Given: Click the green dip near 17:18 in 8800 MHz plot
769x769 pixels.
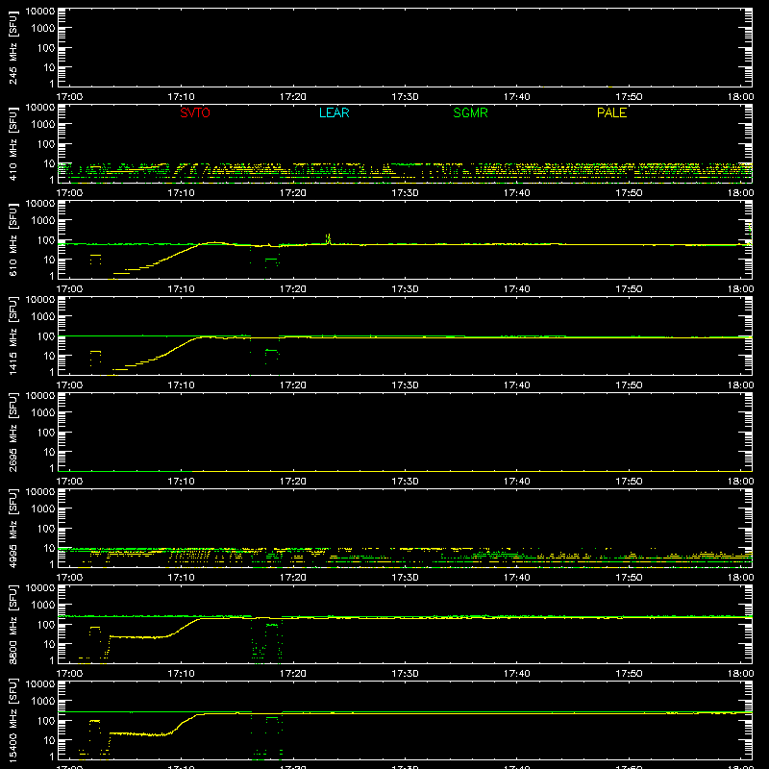Looking at the screenshot, I should (267, 640).
